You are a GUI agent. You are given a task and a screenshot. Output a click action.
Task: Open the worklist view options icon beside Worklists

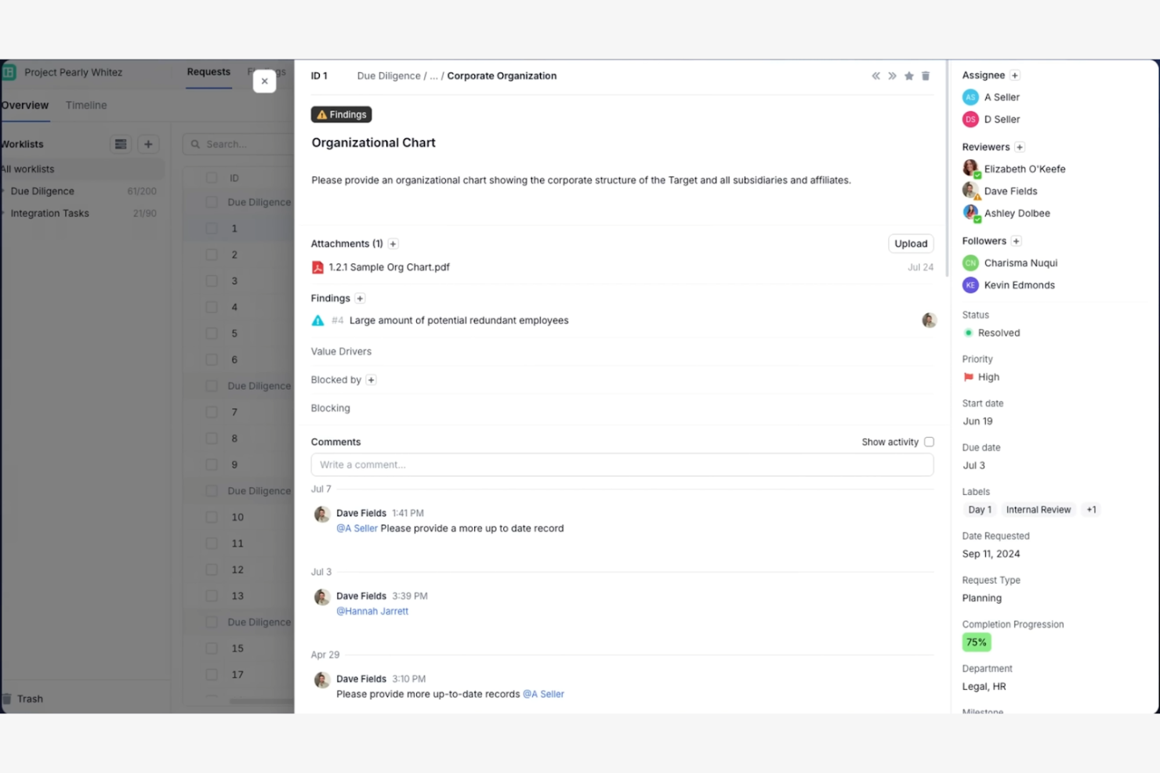point(121,144)
